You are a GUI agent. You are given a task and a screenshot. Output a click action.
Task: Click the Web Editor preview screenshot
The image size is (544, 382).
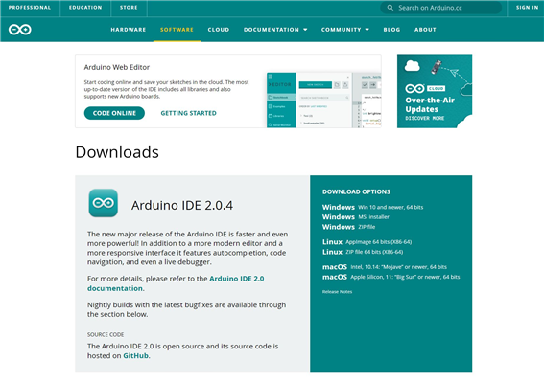pyautogui.click(x=323, y=101)
